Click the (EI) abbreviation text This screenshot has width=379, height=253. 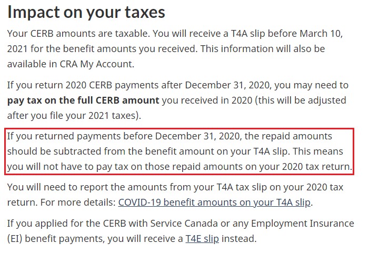coord(15,238)
